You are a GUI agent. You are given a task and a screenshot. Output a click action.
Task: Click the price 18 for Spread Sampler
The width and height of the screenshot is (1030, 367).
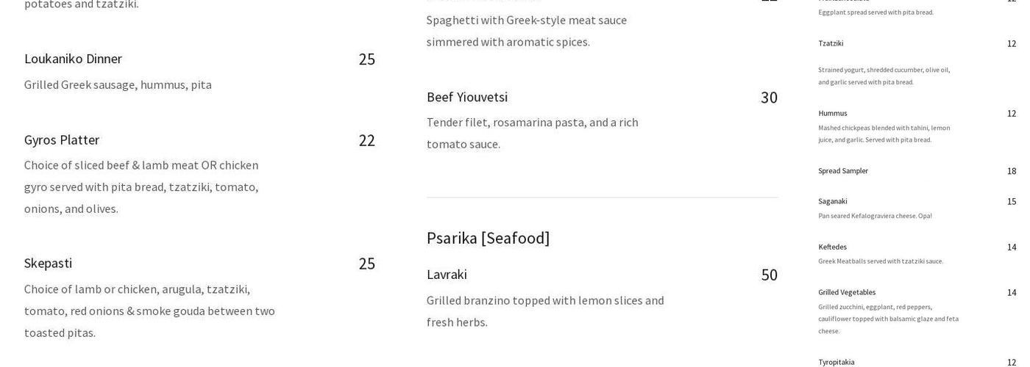1012,171
